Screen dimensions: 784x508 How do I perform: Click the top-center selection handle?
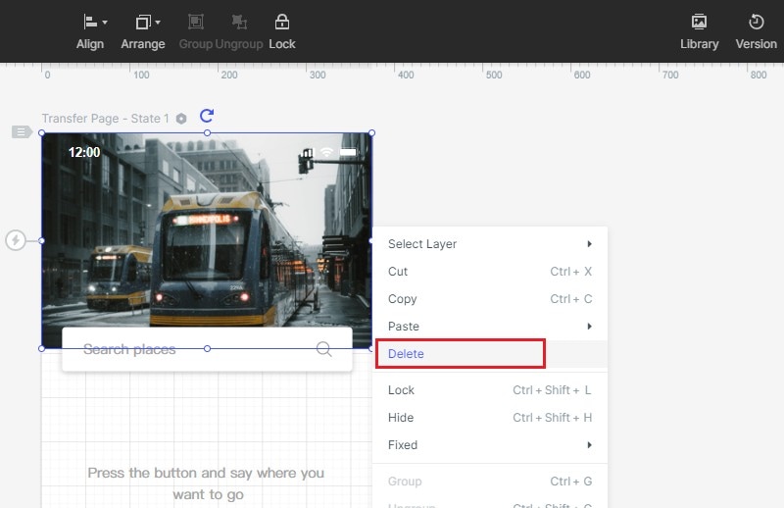click(207, 133)
